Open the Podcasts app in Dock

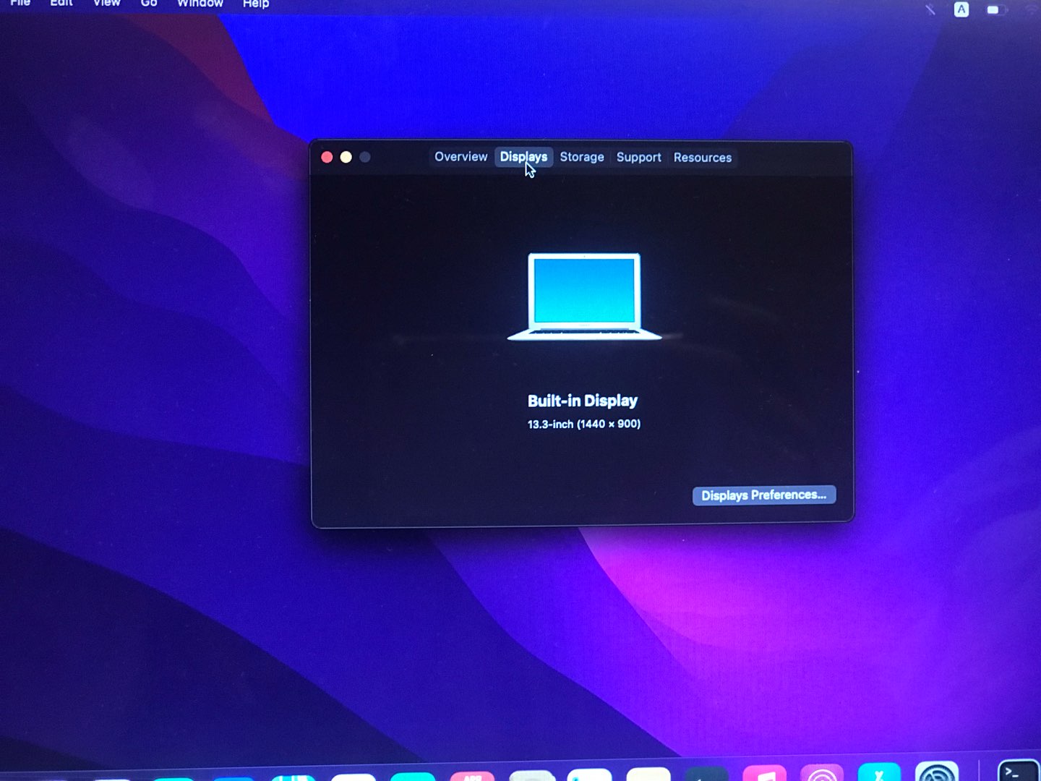pos(822,773)
